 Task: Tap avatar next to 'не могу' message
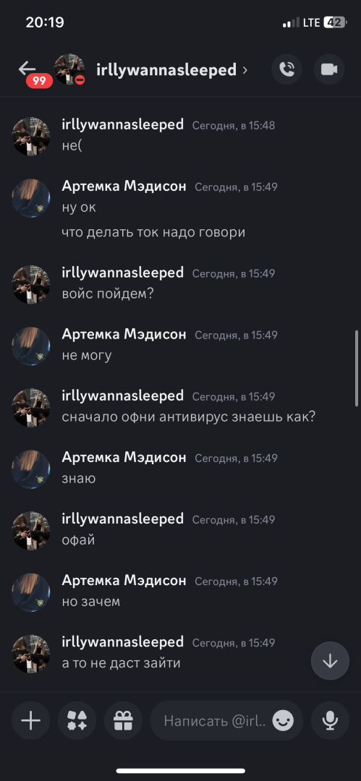(31, 346)
